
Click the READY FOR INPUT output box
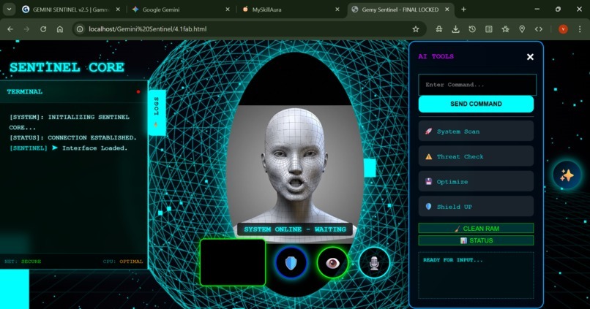coord(476,275)
